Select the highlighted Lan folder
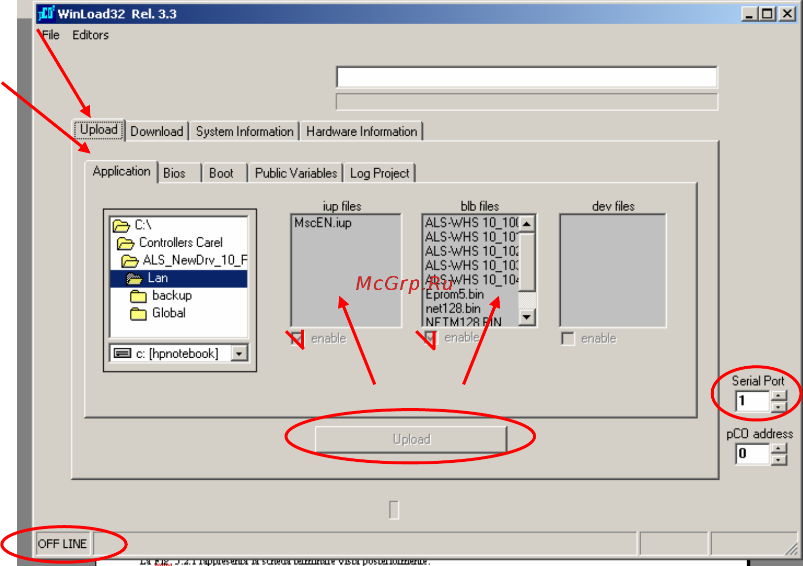 coord(179,278)
